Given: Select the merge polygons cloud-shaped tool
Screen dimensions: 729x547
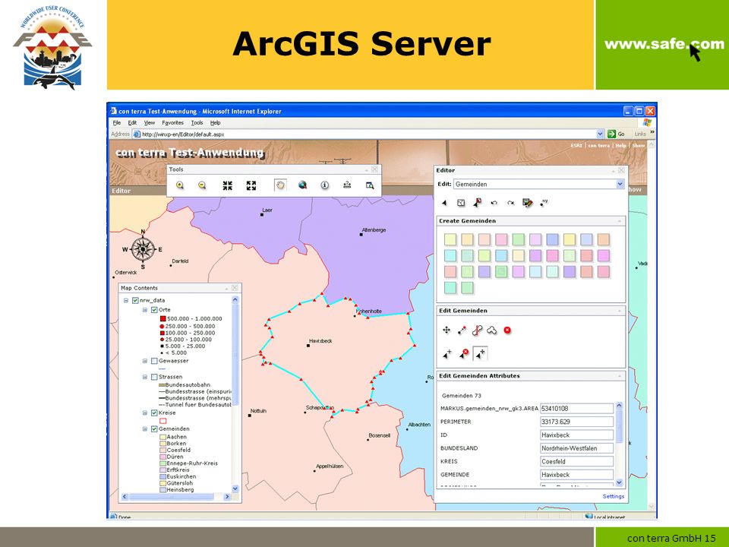Looking at the screenshot, I should [492, 330].
